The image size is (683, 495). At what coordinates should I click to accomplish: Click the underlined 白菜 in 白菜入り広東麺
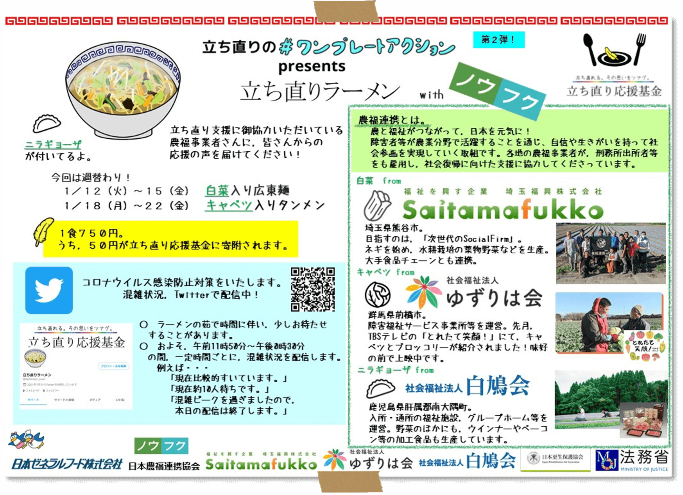(x=217, y=191)
